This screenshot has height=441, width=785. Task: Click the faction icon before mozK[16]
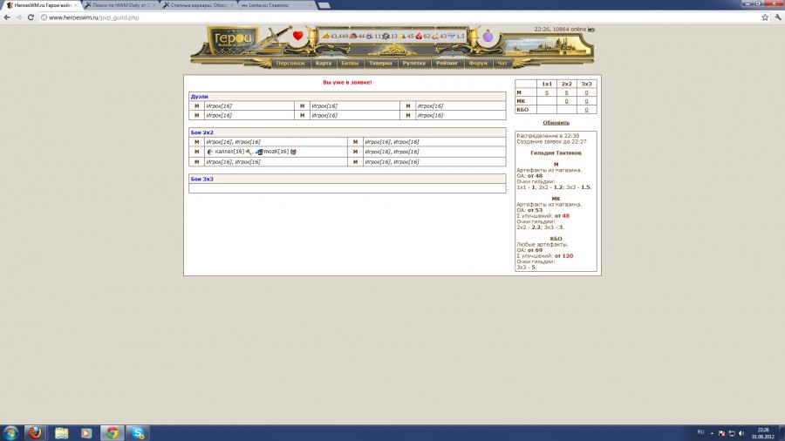(x=259, y=152)
